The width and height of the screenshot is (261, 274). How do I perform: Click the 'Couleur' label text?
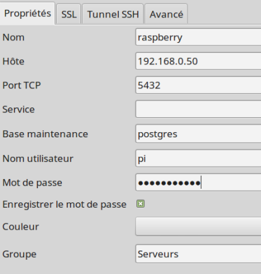[21, 226]
